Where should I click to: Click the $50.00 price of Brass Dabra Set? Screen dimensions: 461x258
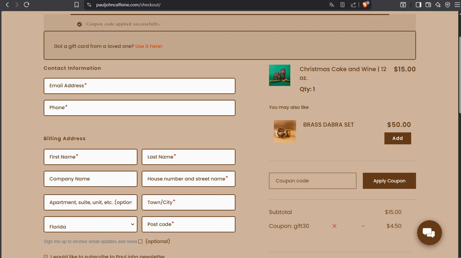(x=399, y=125)
